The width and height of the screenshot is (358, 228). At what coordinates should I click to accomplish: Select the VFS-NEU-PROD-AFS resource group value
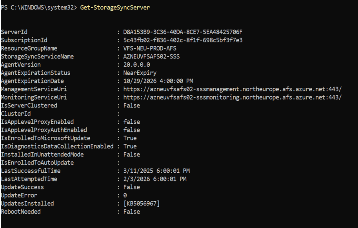tap(150, 48)
